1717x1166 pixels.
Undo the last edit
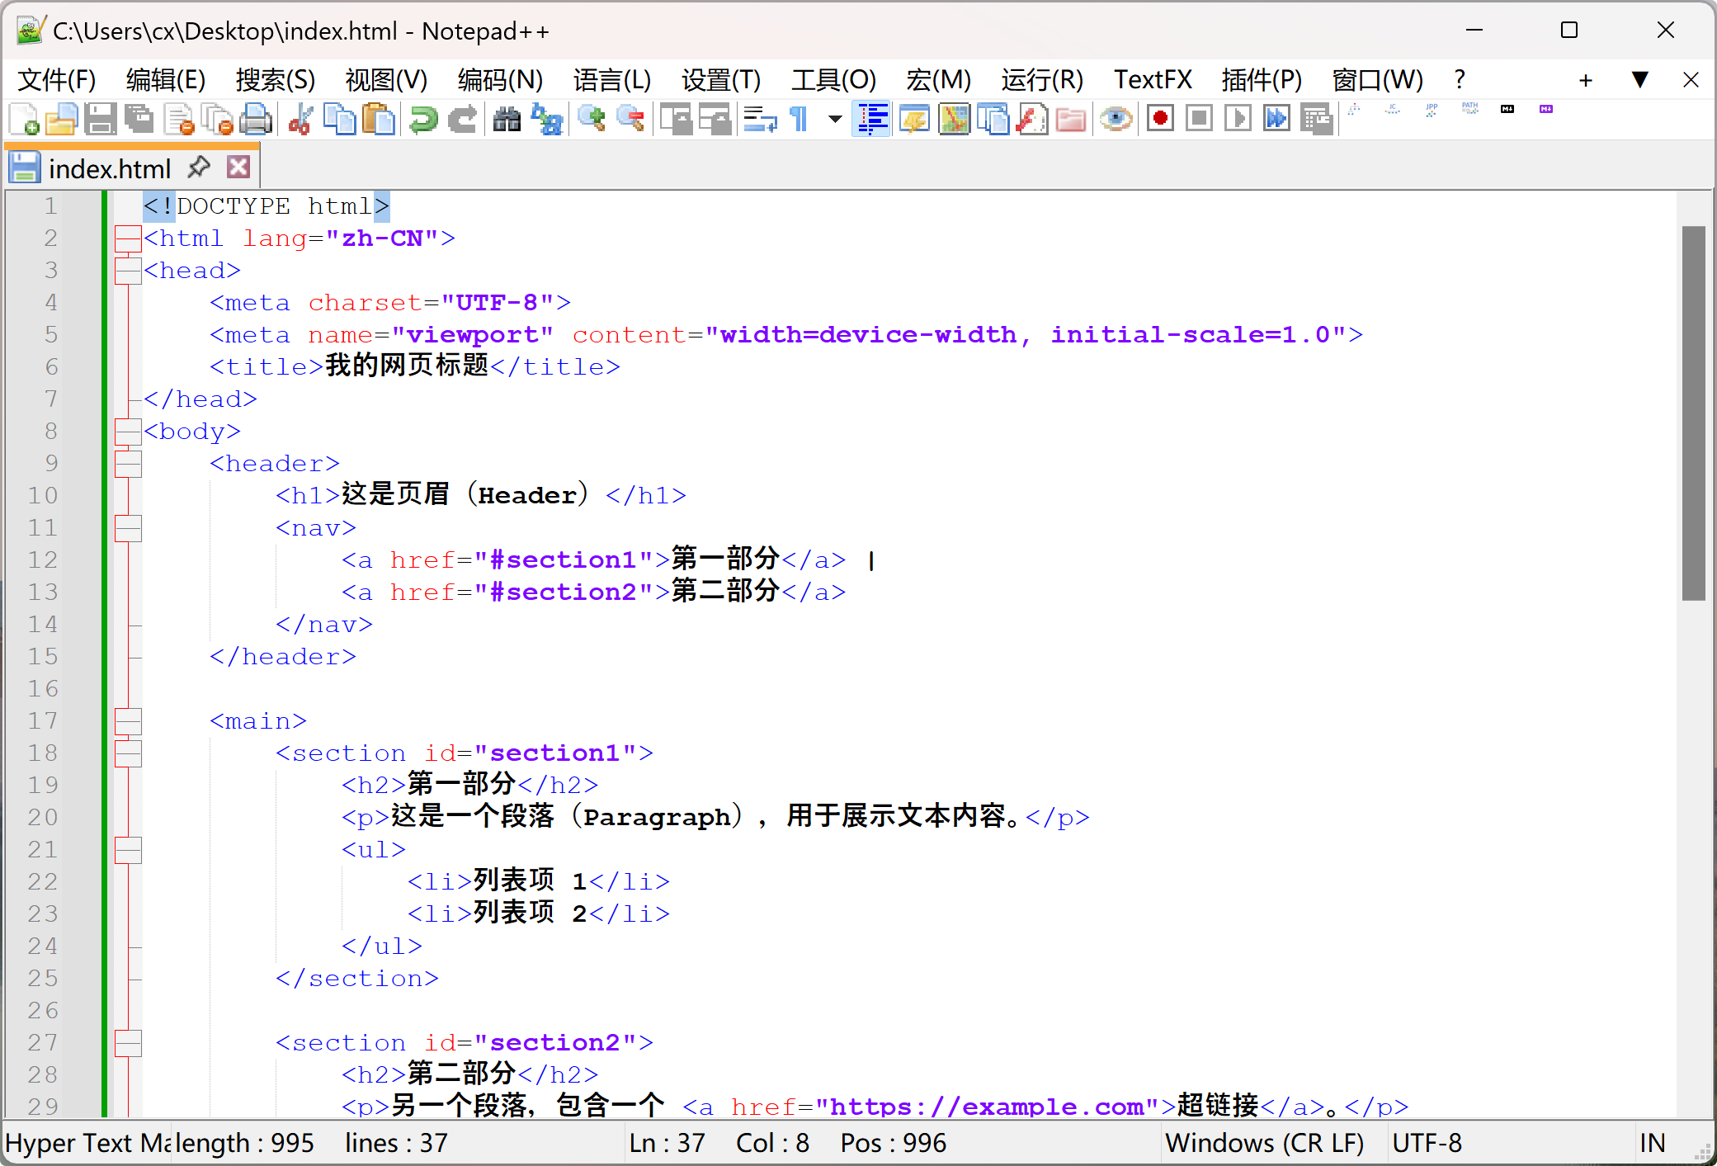422,119
